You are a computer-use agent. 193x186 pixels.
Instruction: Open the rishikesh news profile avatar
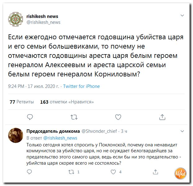(15, 19)
